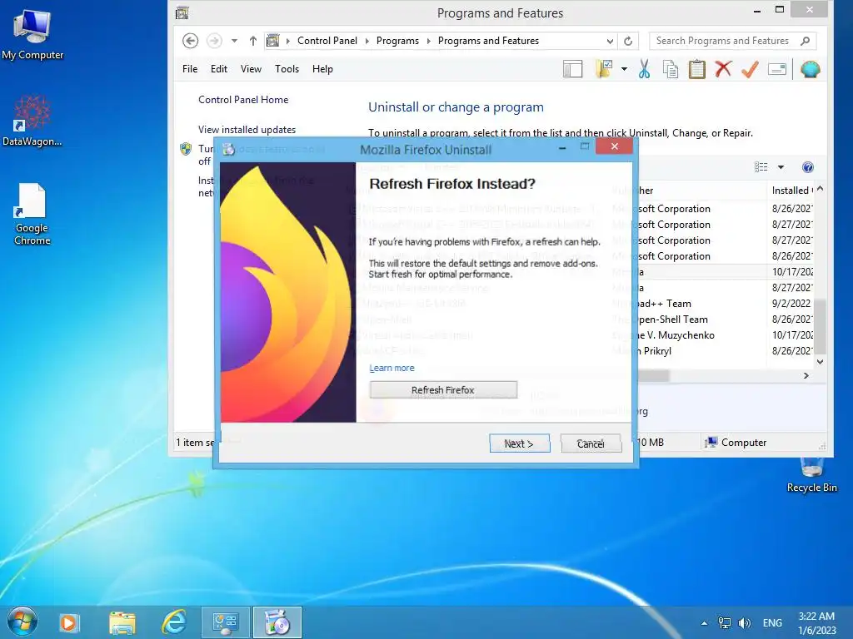This screenshot has height=639, width=853.
Task: Cancel the Mozilla Firefox Uninstall dialog
Action: 591,443
